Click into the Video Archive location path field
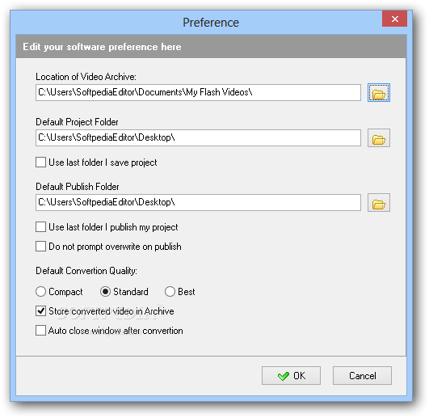Viewport: 429px width, 418px height. click(x=198, y=92)
